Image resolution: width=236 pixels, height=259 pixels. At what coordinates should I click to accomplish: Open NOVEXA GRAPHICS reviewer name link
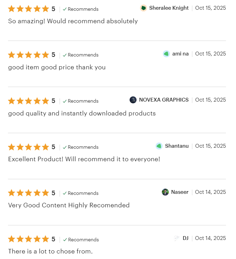click(164, 100)
